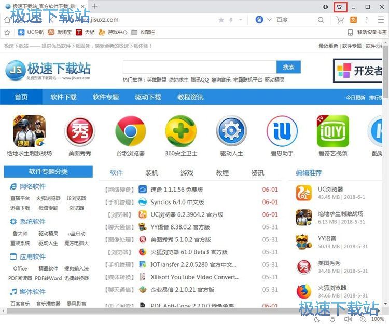Image resolution: width=389 pixels, height=324 pixels.
Task: Open 软件下载 navigation item
Action: coord(63,97)
